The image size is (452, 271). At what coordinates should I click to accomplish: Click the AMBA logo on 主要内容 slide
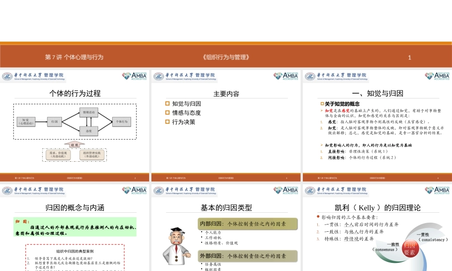click(x=286, y=76)
